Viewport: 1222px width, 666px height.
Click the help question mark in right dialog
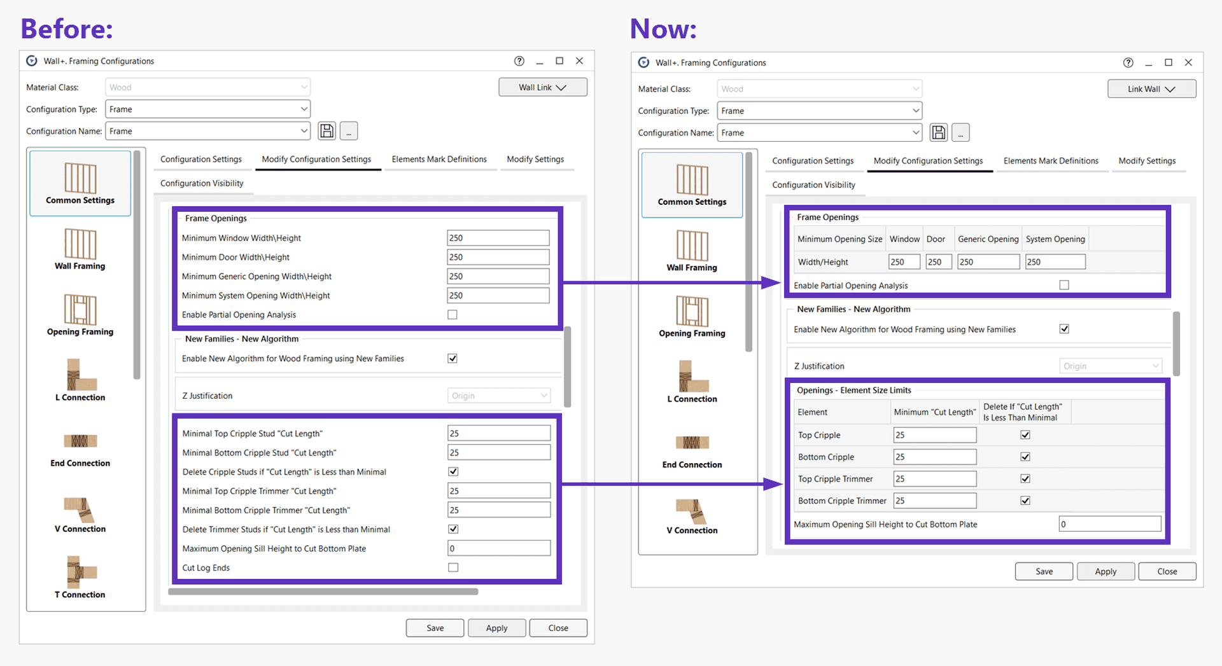(1128, 62)
